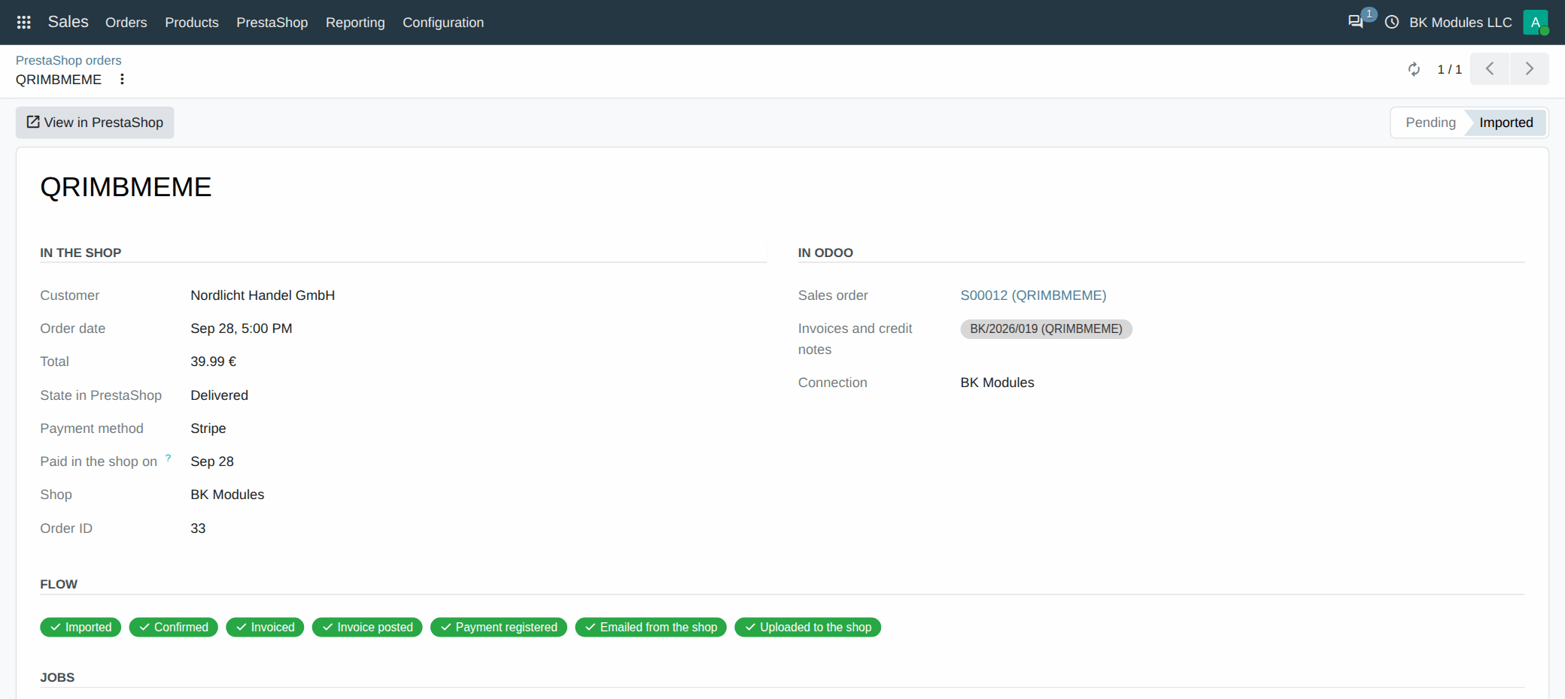Click the Confirmed flow badge
Screen dimensions: 1565x699
(173, 627)
